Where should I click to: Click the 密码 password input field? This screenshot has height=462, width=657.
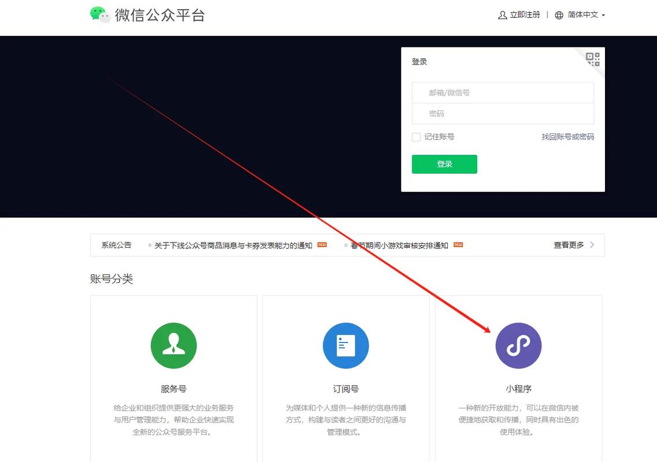tap(503, 113)
